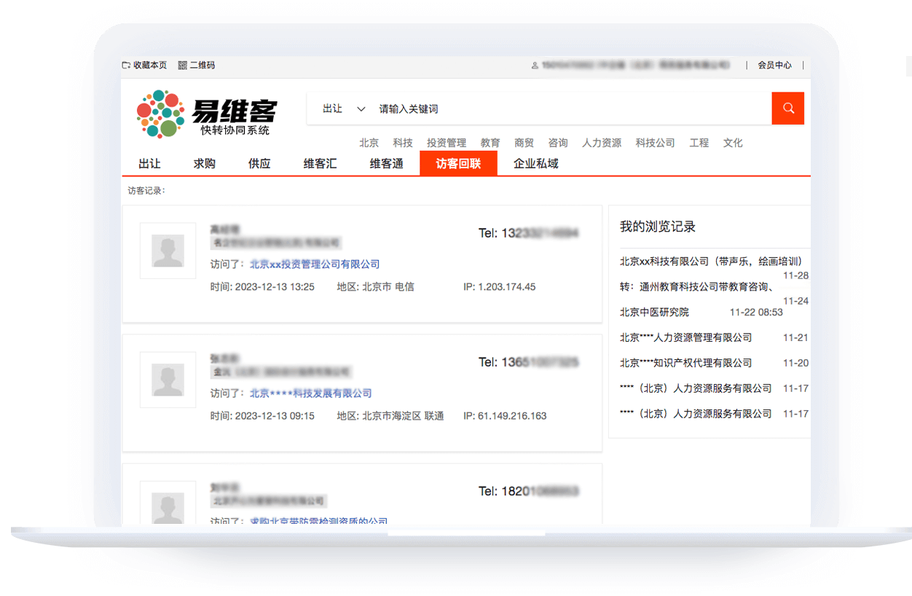The width and height of the screenshot is (912, 596).
Task: Click the 收藏本页 bookmark icon
Action: [x=126, y=66]
